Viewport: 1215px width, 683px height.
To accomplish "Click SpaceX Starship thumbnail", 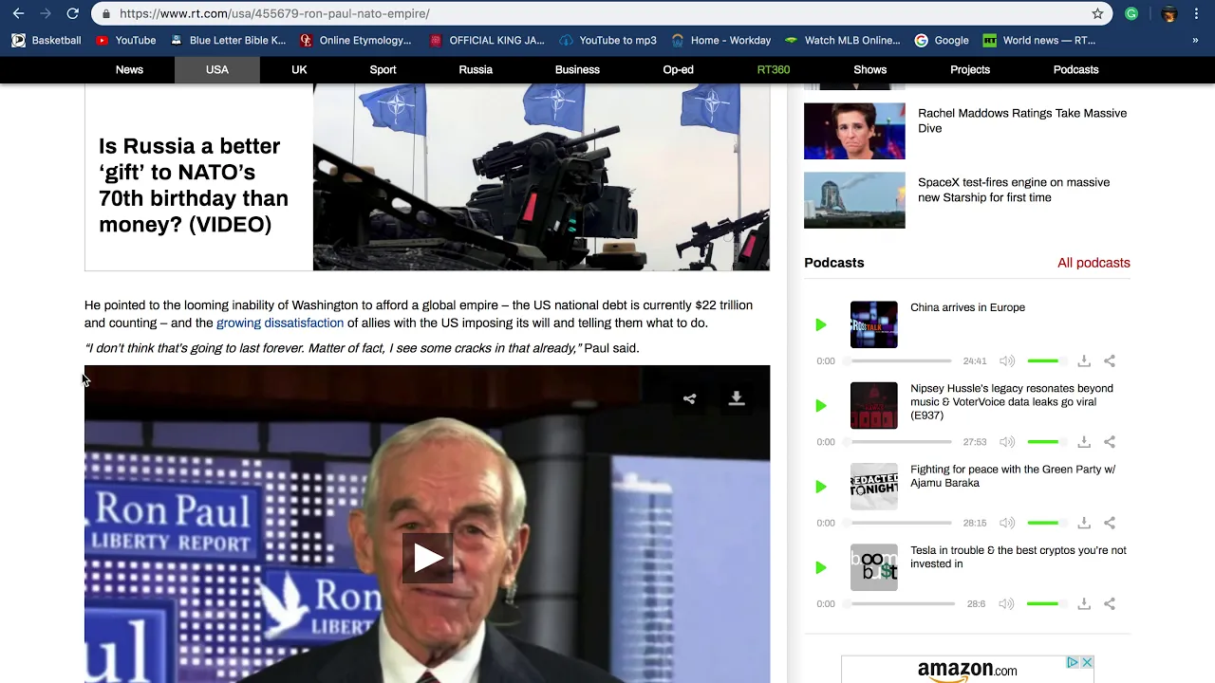I will (854, 200).
